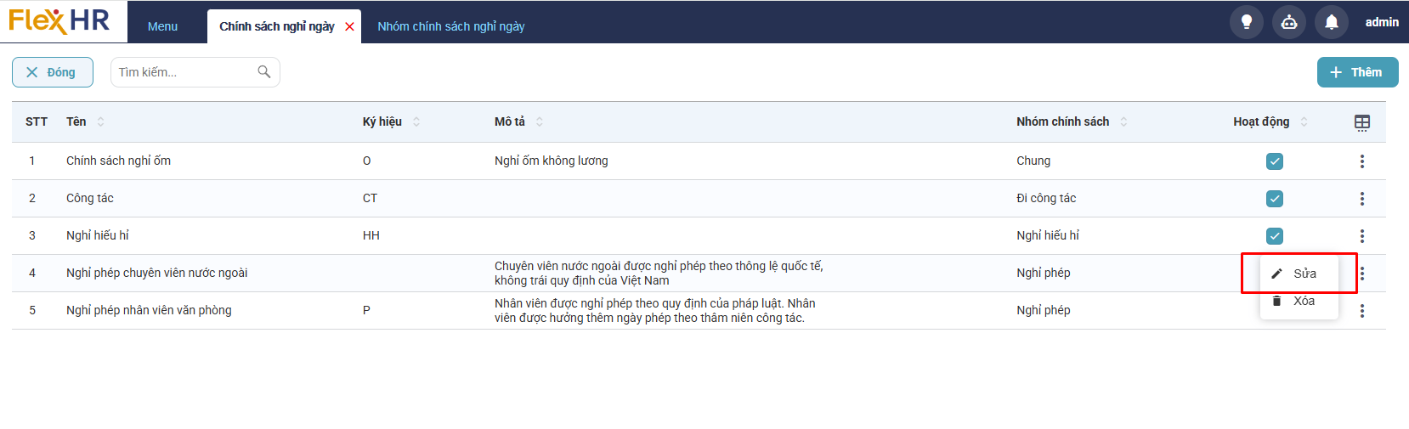Click the symbol cell HH
1409x429 pixels.
(371, 235)
